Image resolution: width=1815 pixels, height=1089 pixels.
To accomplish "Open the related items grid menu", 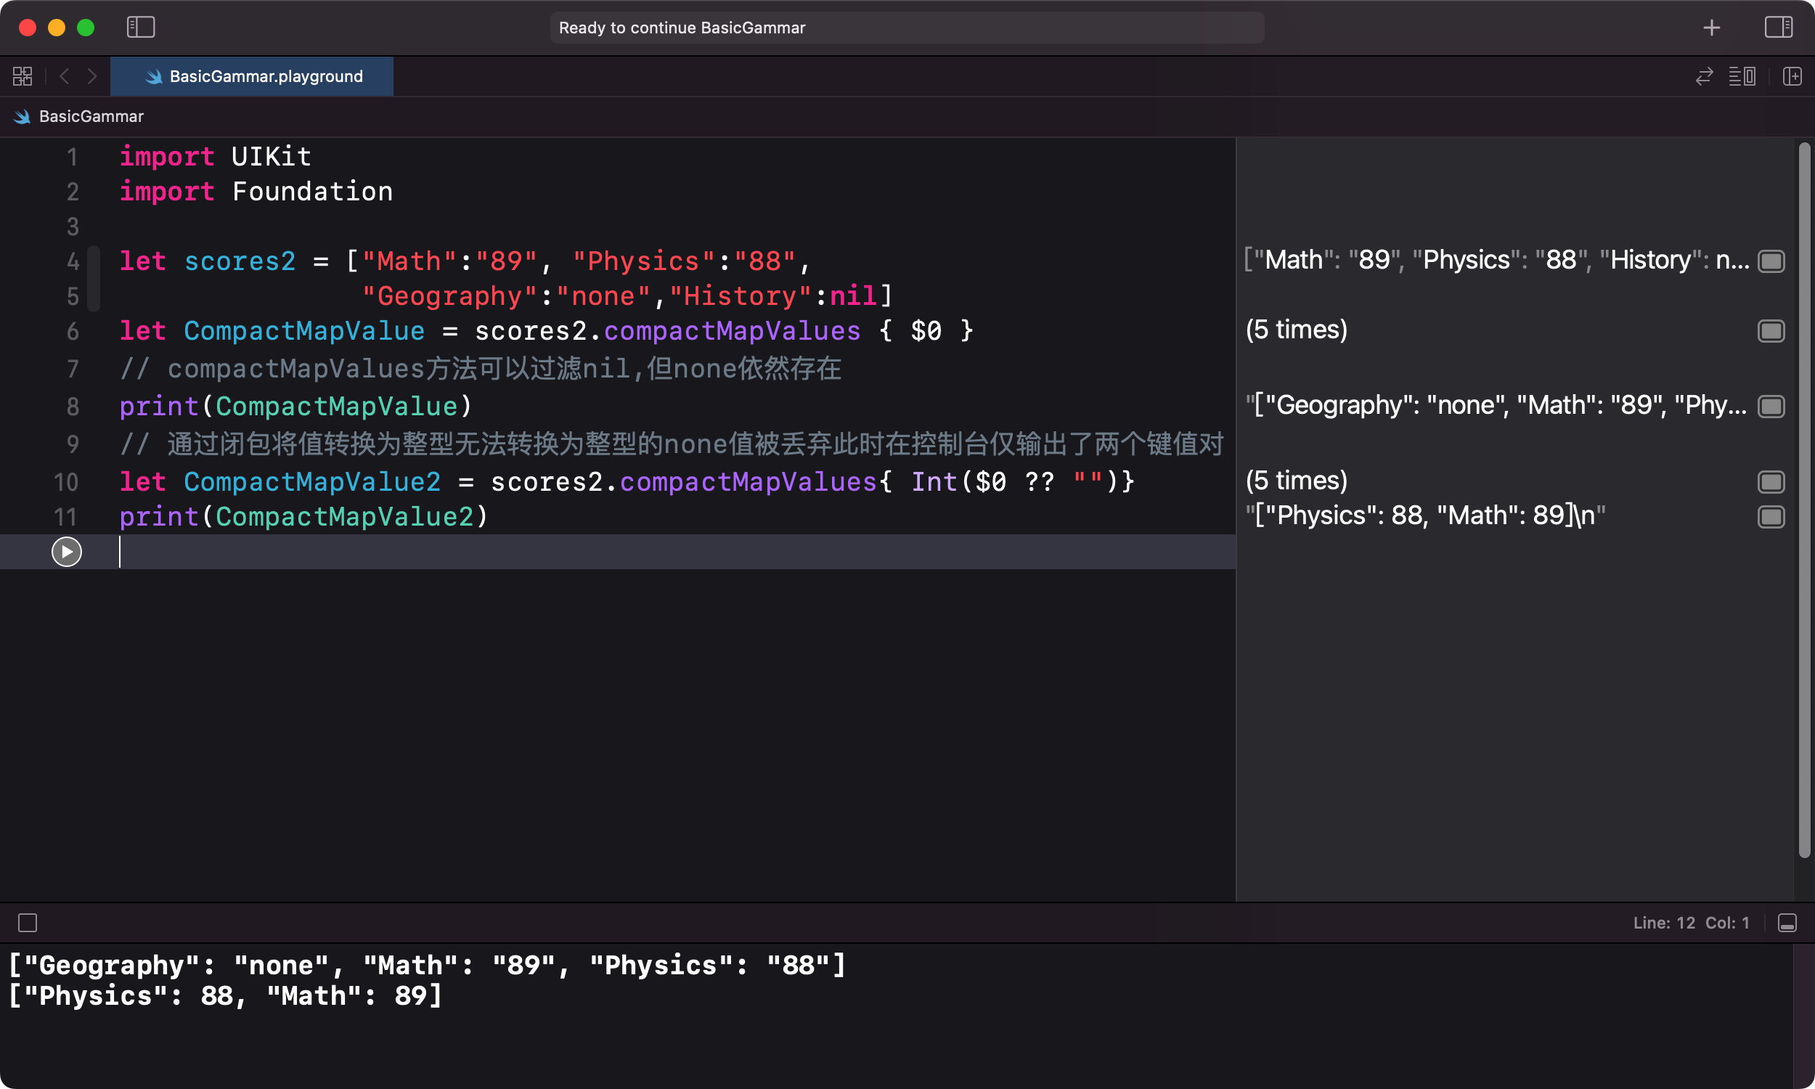I will (23, 76).
